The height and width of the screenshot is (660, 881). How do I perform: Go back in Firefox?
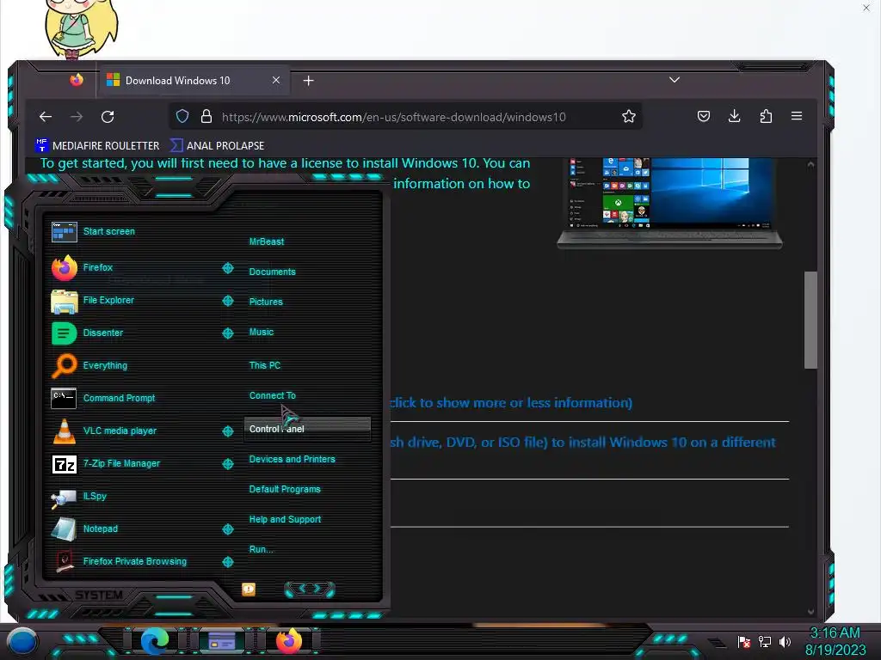coord(46,117)
